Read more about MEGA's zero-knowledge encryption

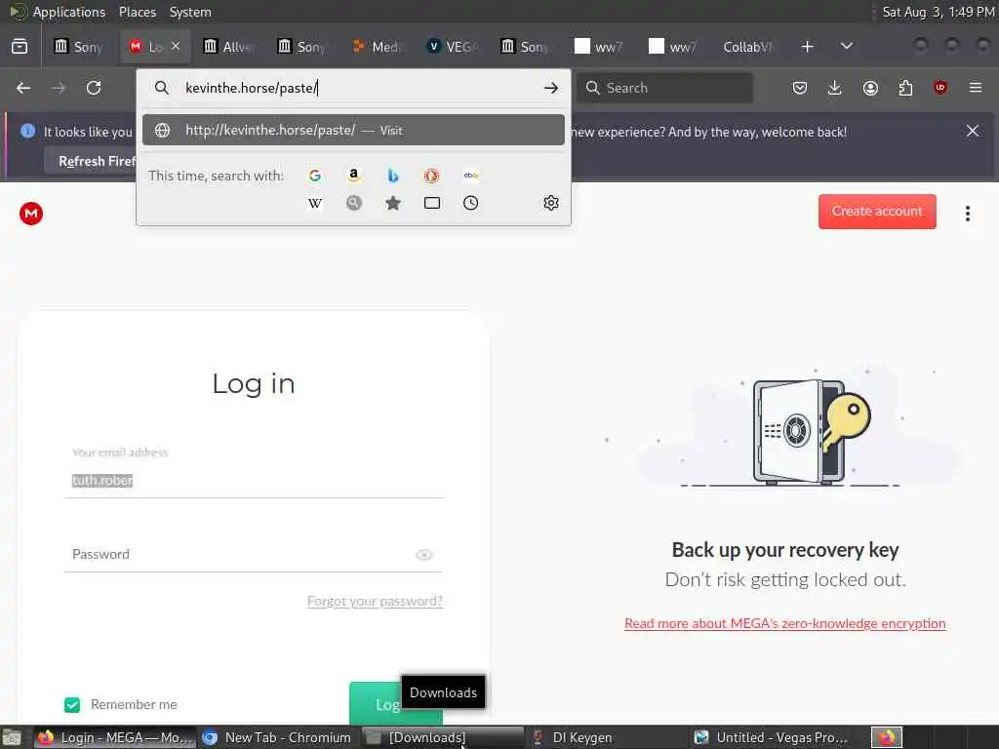(x=785, y=623)
